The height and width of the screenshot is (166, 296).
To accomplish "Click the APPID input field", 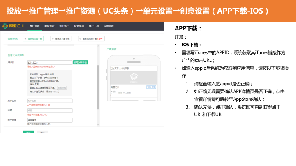I will [50, 62].
